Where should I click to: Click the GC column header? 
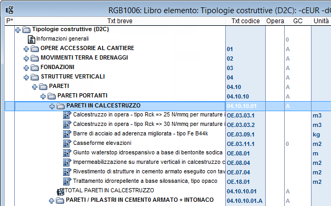pyautogui.click(x=298, y=21)
